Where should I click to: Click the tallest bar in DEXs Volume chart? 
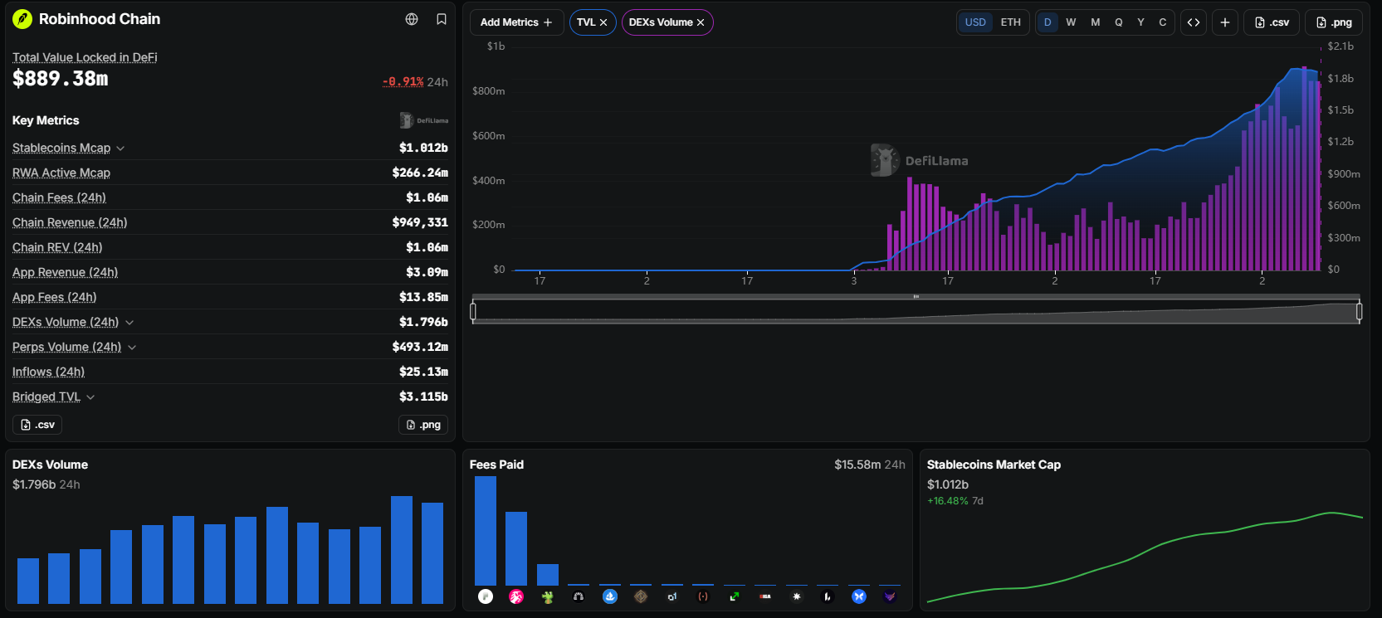pos(402,549)
